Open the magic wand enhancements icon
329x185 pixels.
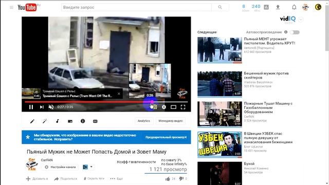pyautogui.click(x=45, y=121)
